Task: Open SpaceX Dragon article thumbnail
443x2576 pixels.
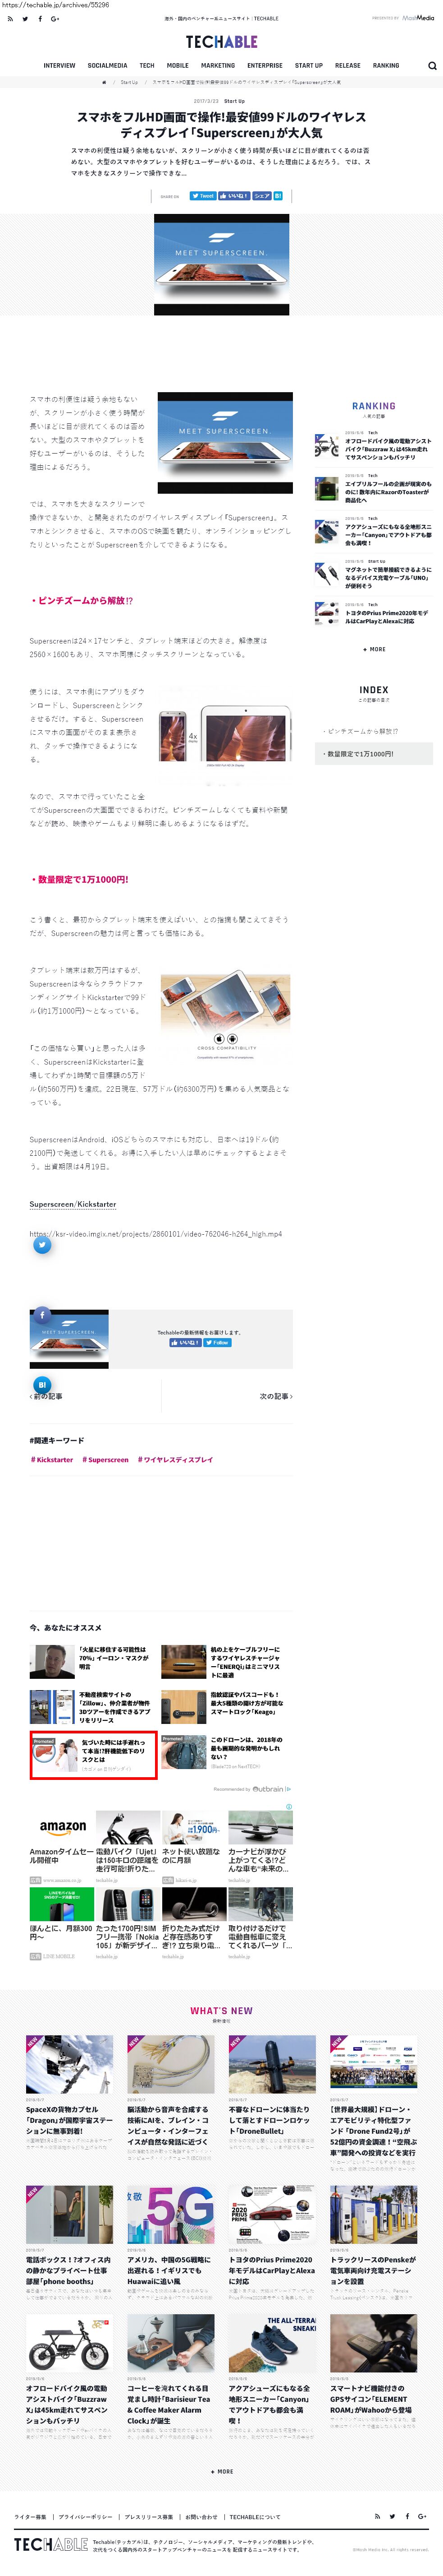Action: [x=70, y=2064]
